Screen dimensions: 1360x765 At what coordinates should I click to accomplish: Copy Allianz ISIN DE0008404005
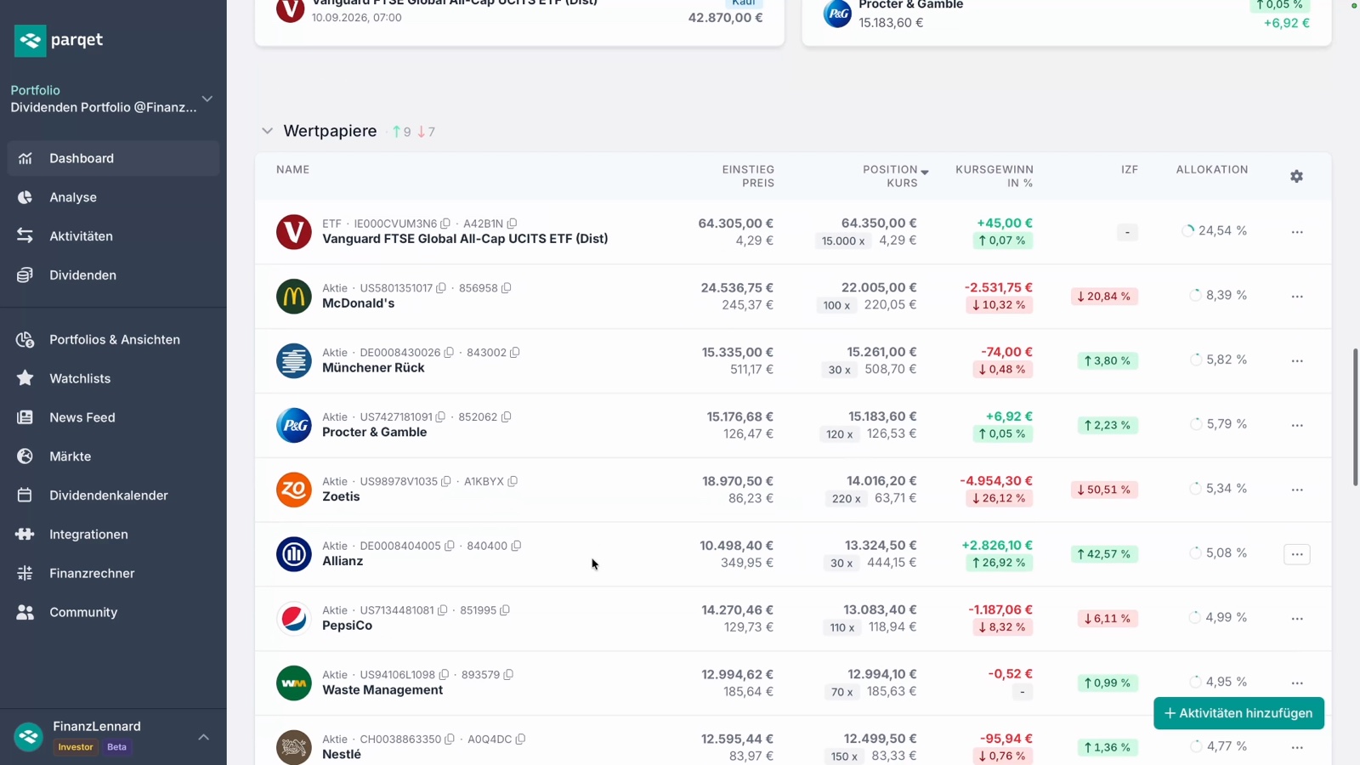pos(449,547)
